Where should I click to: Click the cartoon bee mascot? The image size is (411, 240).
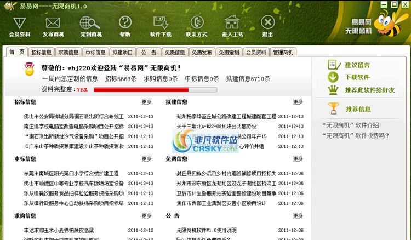(391, 24)
